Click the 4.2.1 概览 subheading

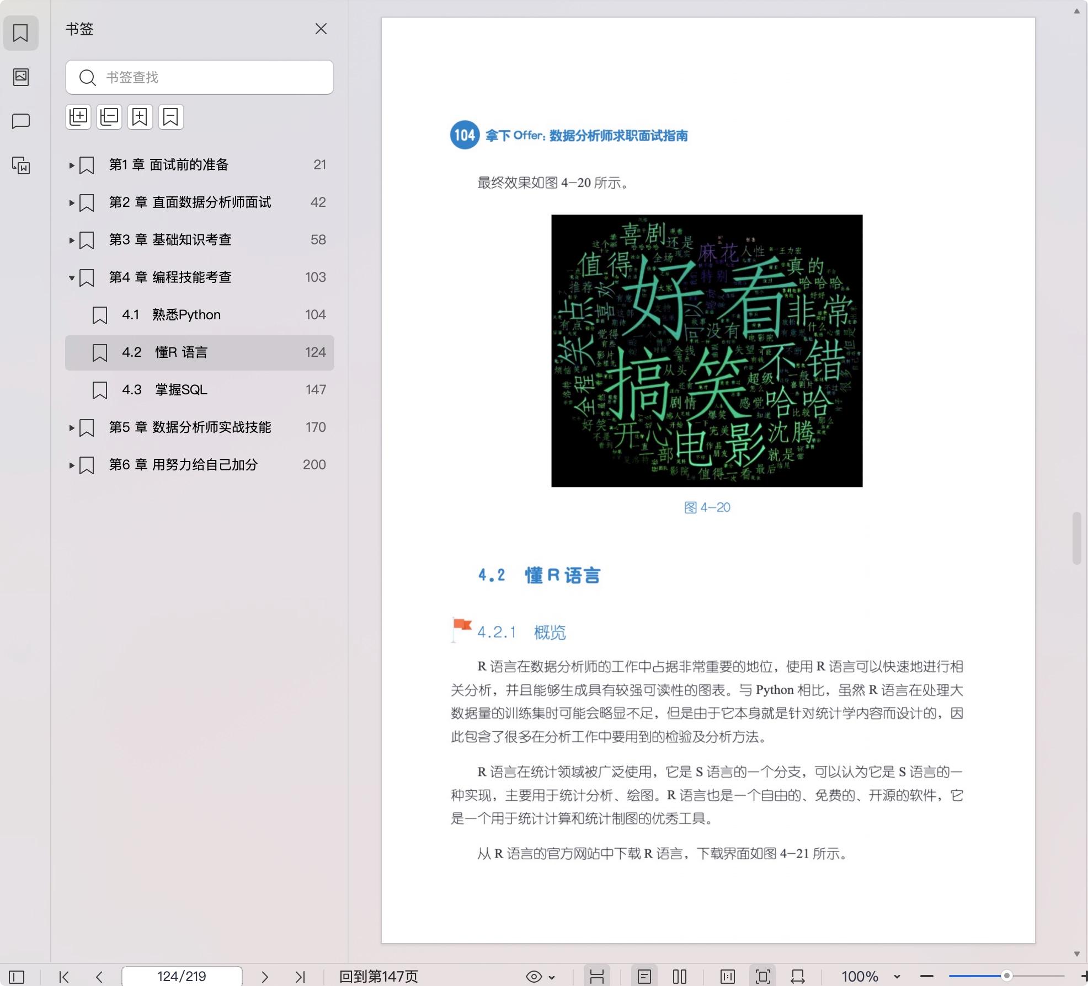click(x=521, y=632)
